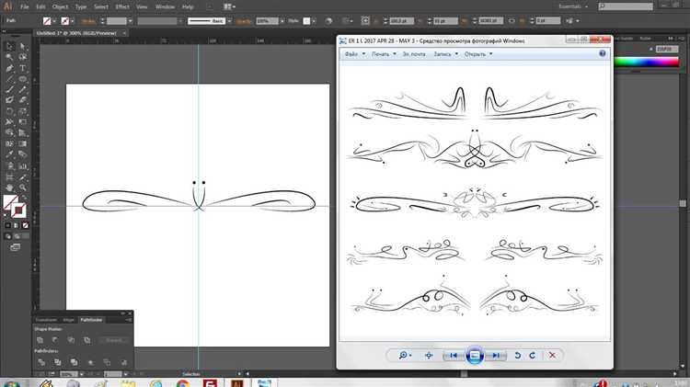Open the Window menu
The width and height of the screenshot is (690, 387).
coord(165,6)
